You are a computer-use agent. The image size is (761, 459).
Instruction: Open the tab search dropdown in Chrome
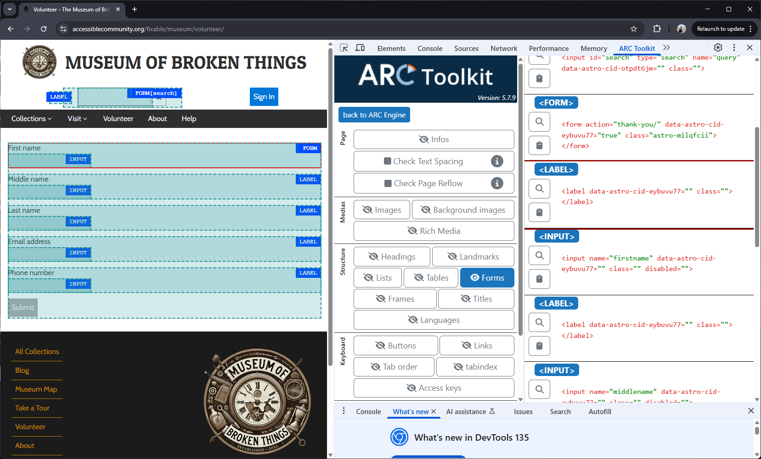[x=10, y=9]
